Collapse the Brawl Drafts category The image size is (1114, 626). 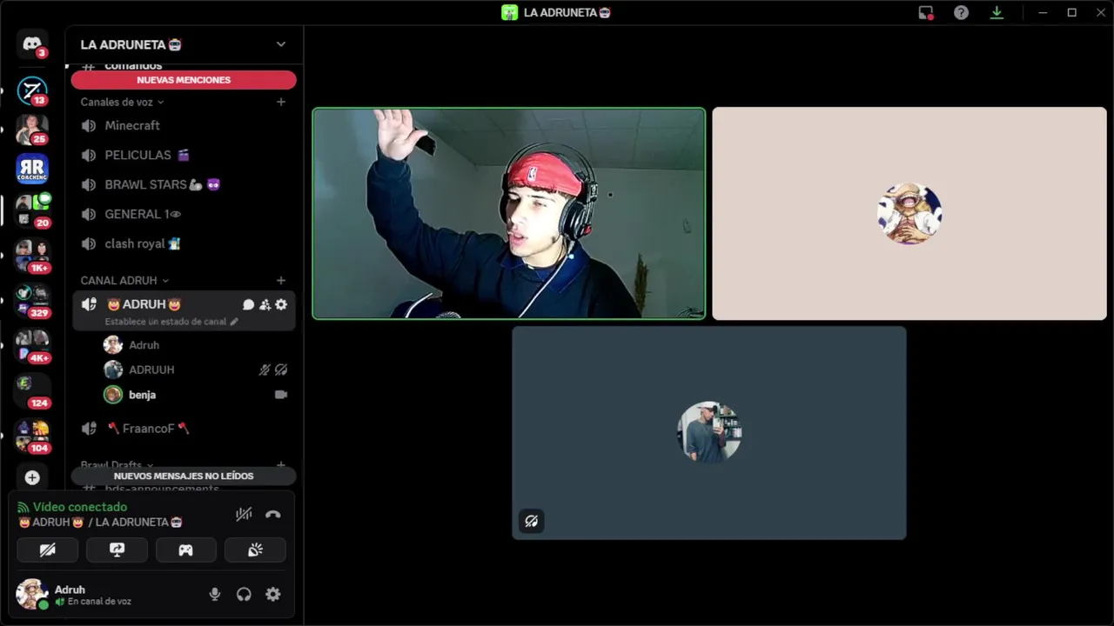point(117,465)
